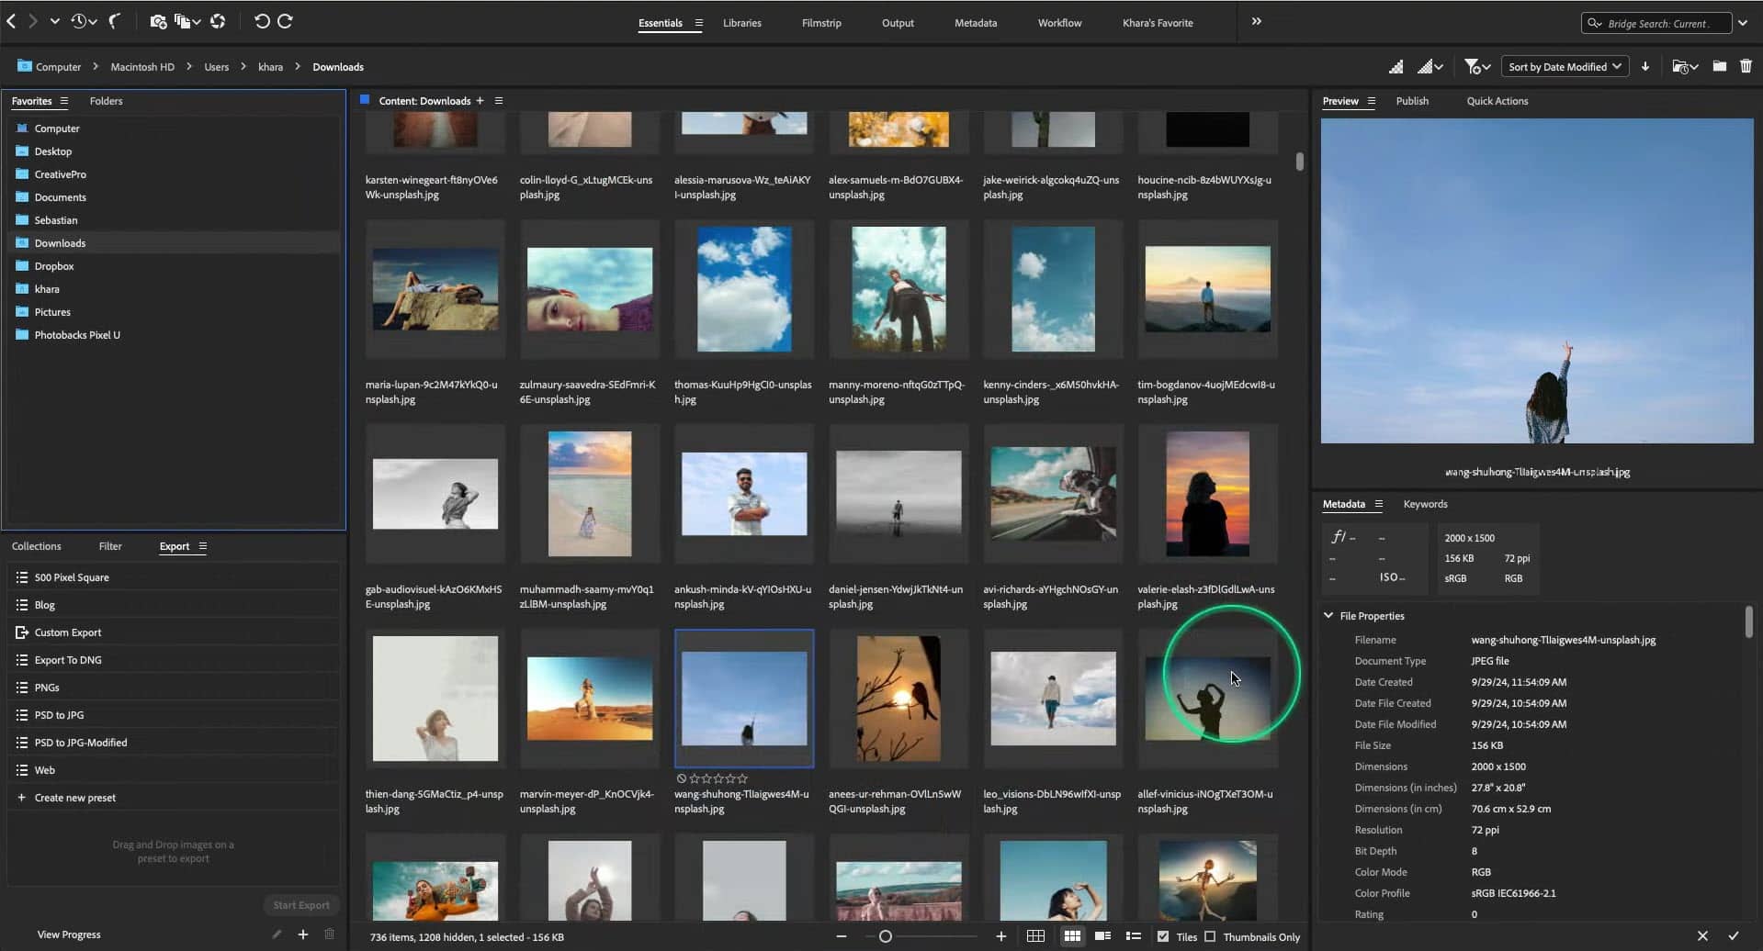Rotate image 90° clockwise
This screenshot has height=951, width=1763.
point(285,21)
